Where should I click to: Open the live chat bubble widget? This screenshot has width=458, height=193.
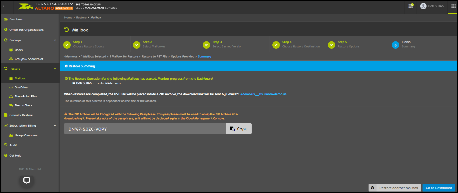(x=27, y=180)
